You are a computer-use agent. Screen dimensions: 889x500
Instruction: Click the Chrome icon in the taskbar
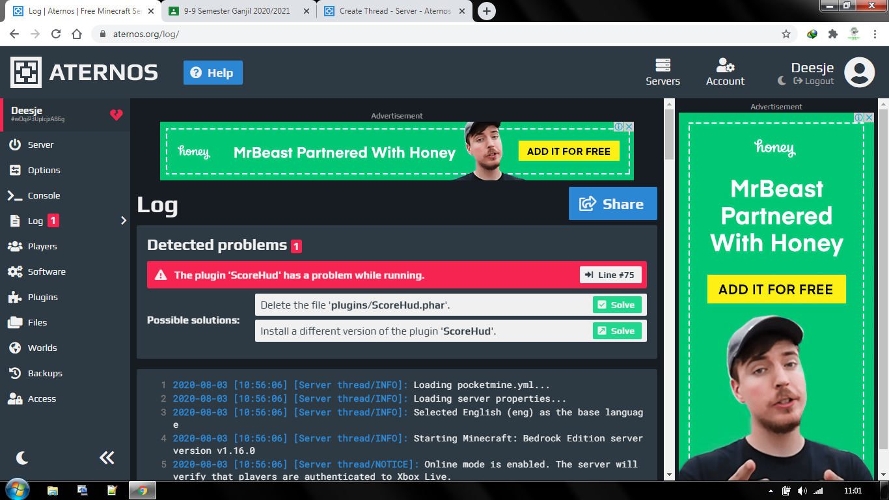coord(143,490)
